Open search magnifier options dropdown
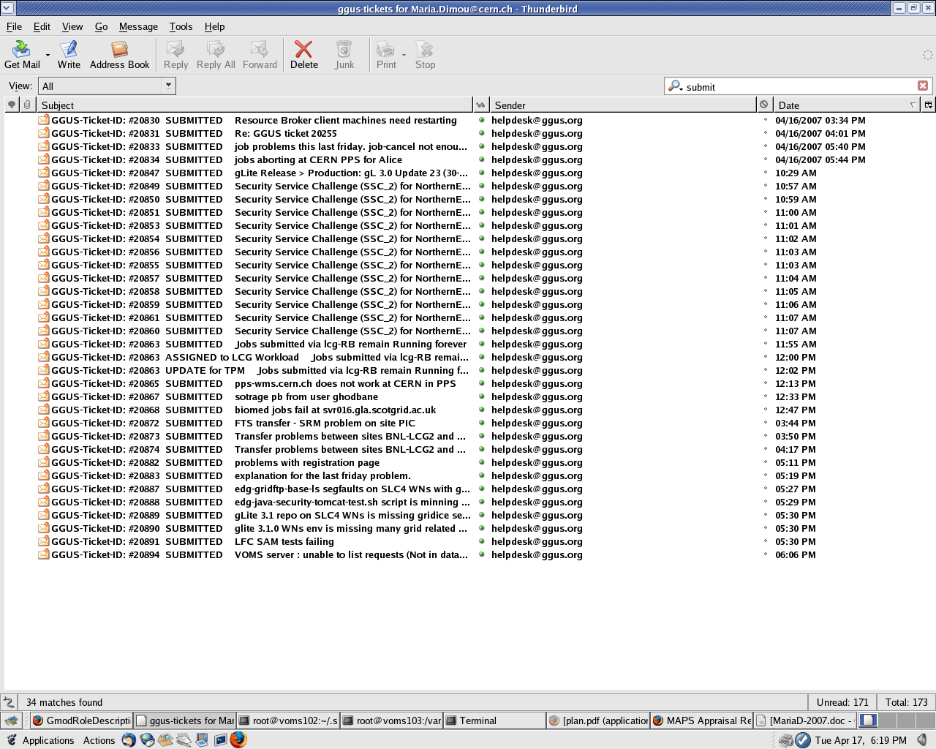Screen dimensions: 936x749 (x=675, y=86)
